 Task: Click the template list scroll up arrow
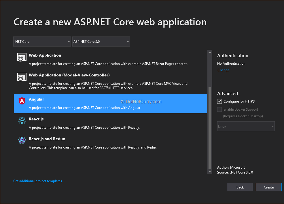(210, 52)
